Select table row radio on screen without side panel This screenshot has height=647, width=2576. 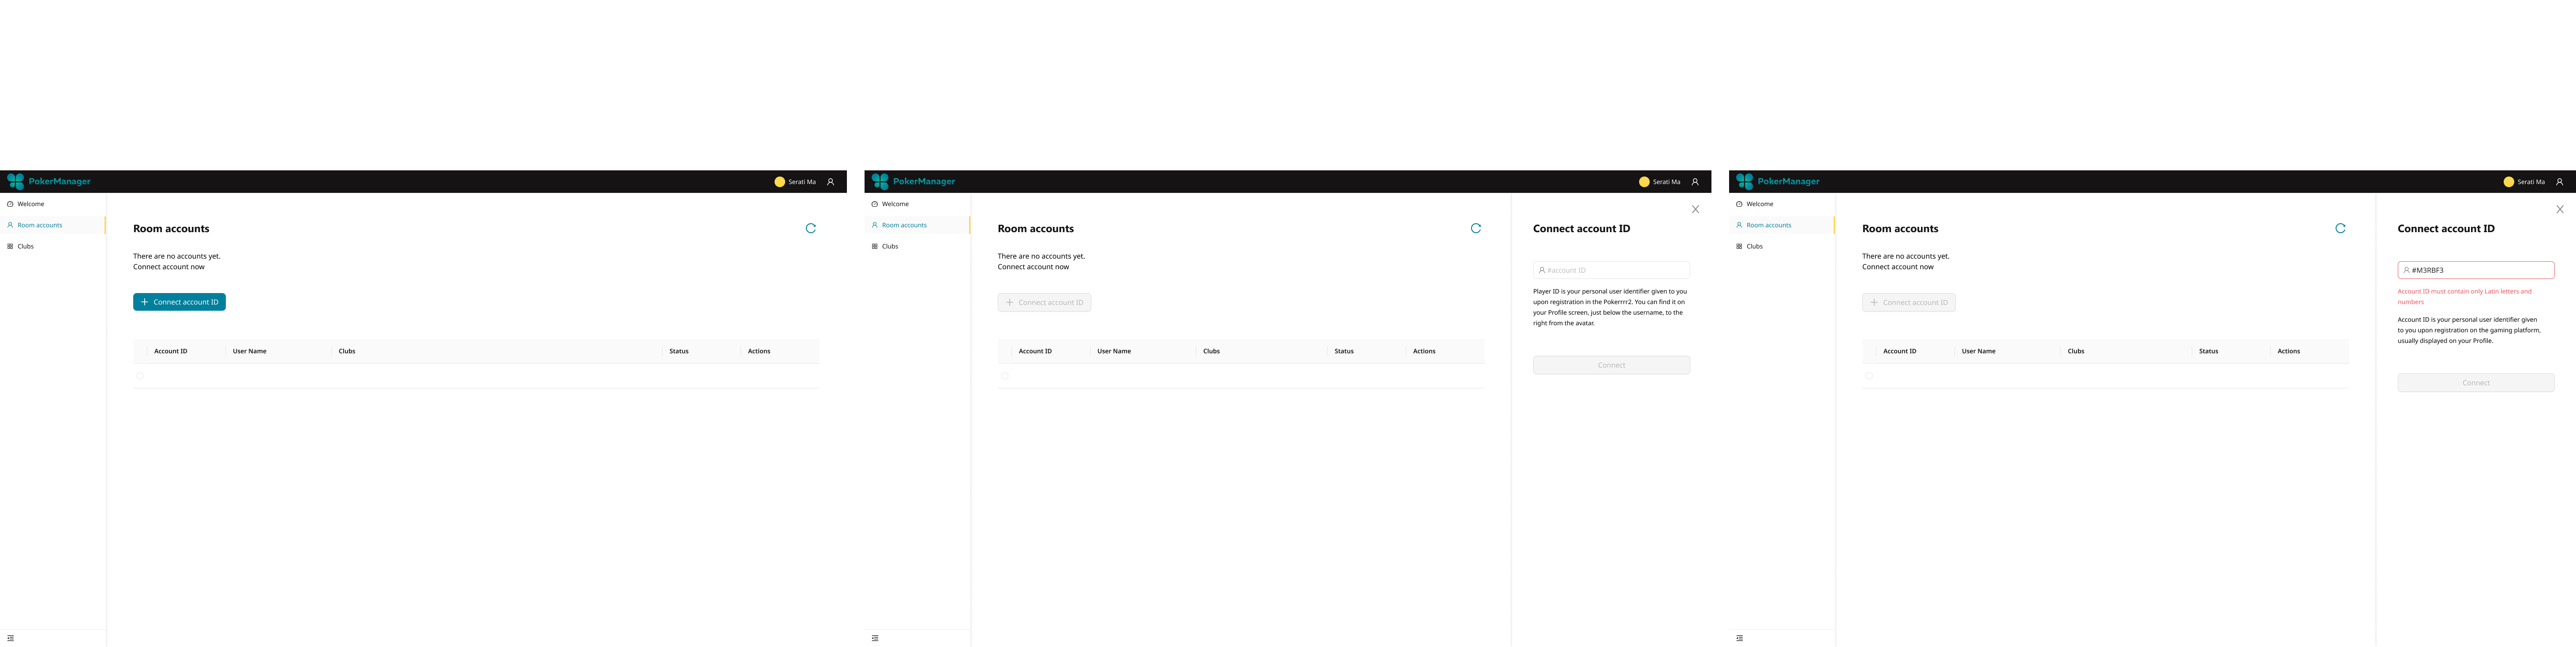pos(140,376)
